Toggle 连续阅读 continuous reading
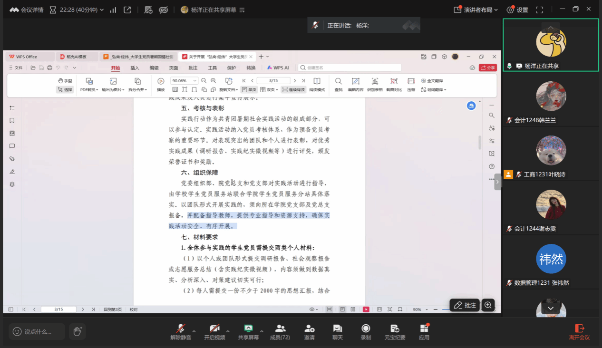The image size is (602, 348). pyautogui.click(x=293, y=89)
